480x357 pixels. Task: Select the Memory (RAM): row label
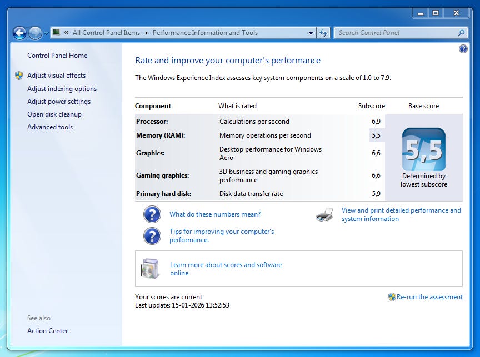tap(161, 135)
